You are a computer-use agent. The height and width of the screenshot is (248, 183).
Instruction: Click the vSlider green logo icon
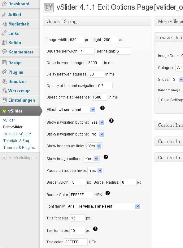coord(4,111)
